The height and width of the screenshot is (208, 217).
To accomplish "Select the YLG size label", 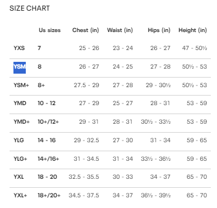I will pyautogui.click(x=19, y=140).
